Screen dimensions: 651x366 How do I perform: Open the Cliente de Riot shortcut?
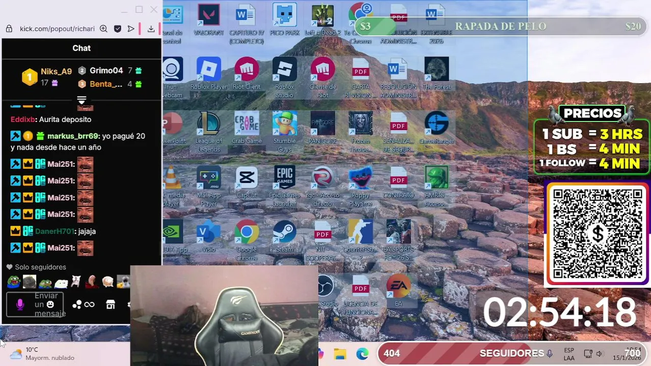[x=322, y=78]
